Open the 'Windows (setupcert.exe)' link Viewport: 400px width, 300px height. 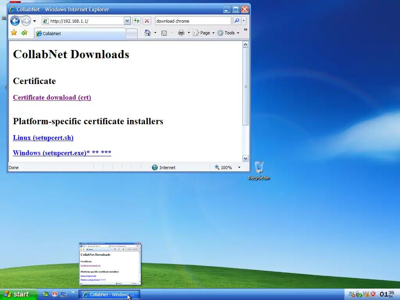tap(62, 153)
